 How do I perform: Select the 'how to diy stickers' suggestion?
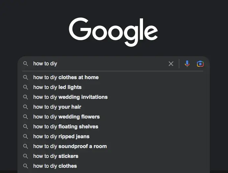click(x=113, y=156)
